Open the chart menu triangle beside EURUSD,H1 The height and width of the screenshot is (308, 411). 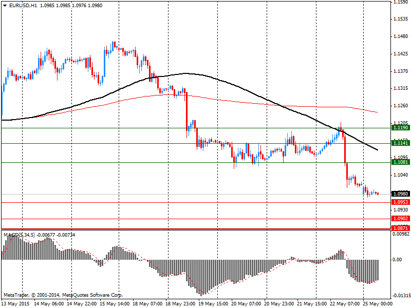[5, 6]
